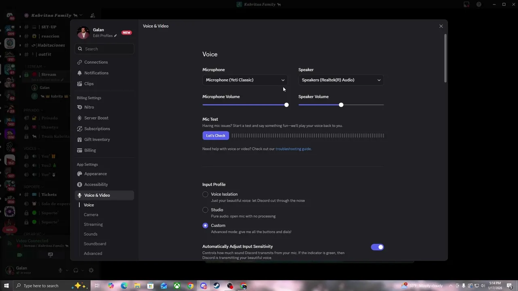The image size is (518, 291).
Task: Show hidden system tray icons chevron
Action: tap(451, 286)
